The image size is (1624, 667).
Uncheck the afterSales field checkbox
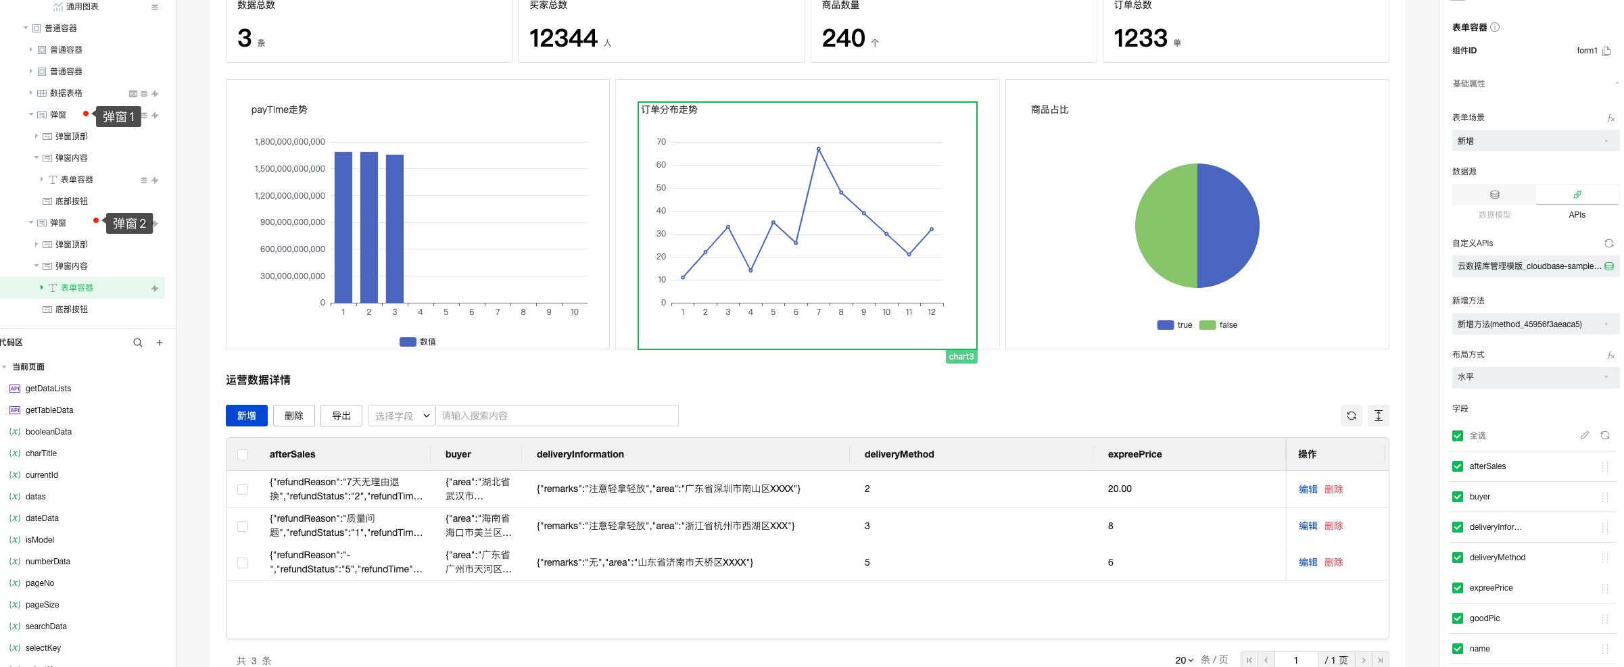1458,466
